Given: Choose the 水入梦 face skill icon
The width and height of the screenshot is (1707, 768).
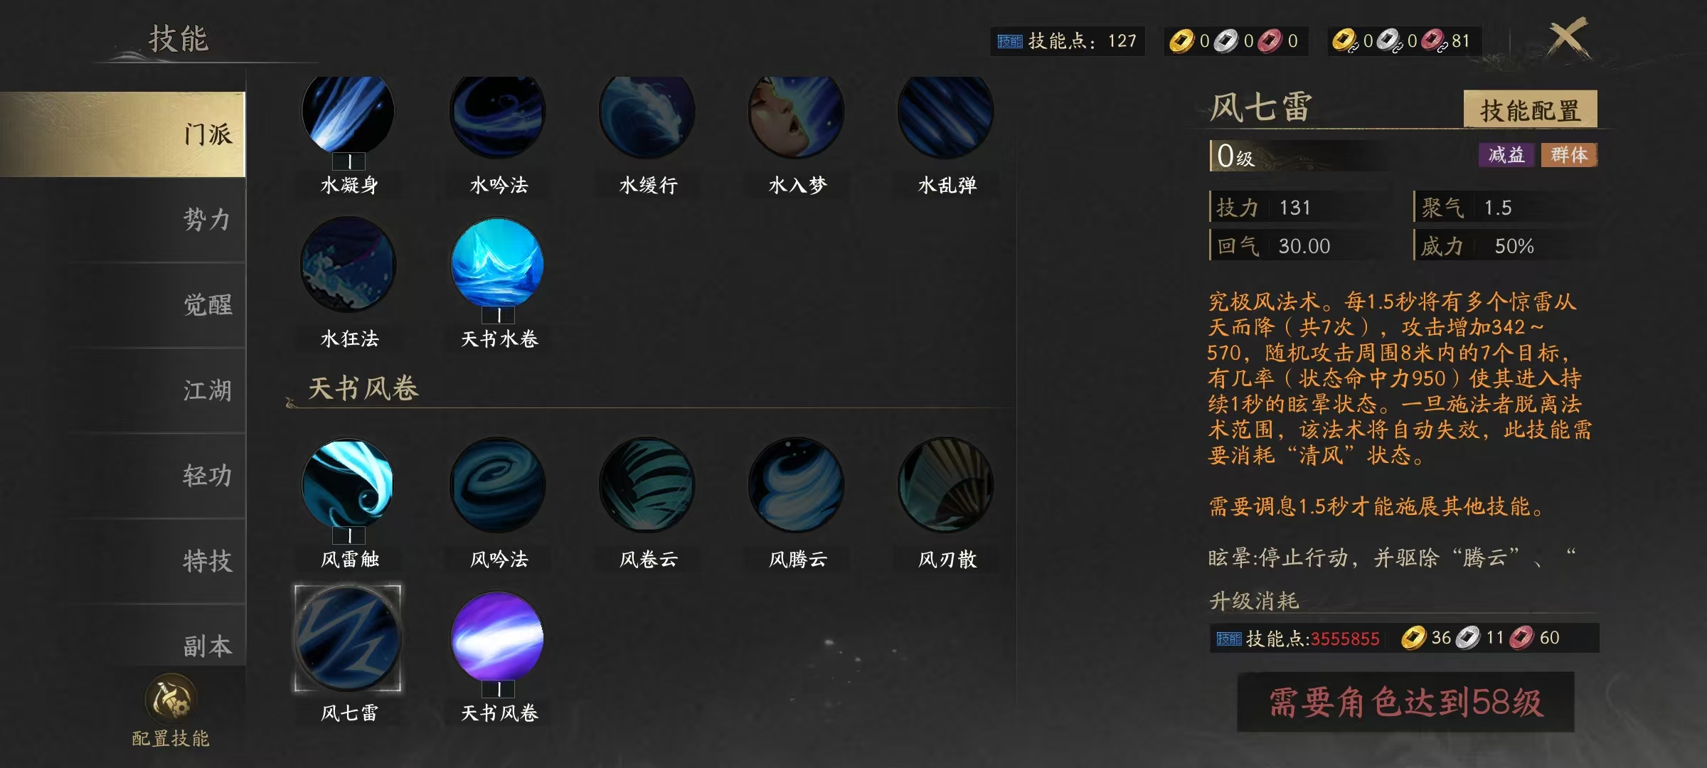Looking at the screenshot, I should [x=797, y=113].
